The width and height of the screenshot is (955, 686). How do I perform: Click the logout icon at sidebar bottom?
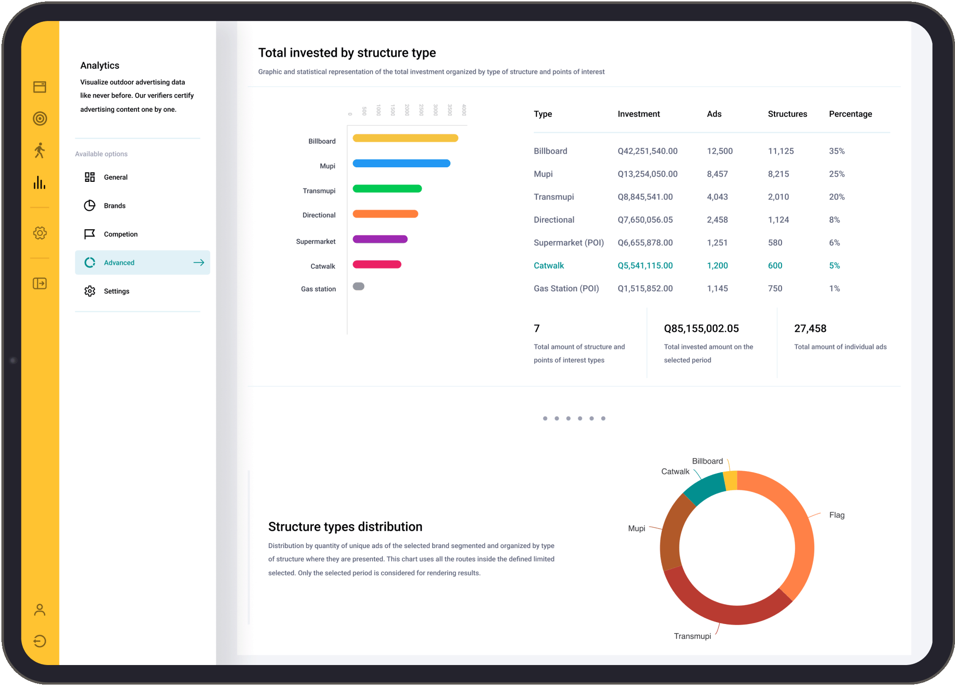(x=40, y=641)
